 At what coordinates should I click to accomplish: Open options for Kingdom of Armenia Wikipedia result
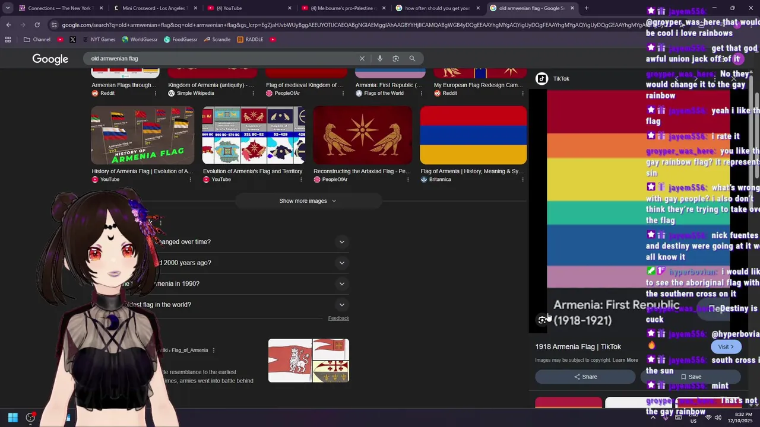[254, 93]
